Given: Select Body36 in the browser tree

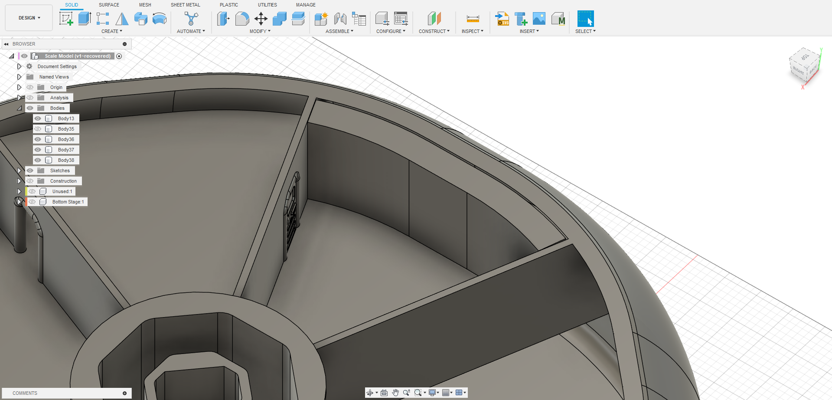Looking at the screenshot, I should tap(66, 139).
